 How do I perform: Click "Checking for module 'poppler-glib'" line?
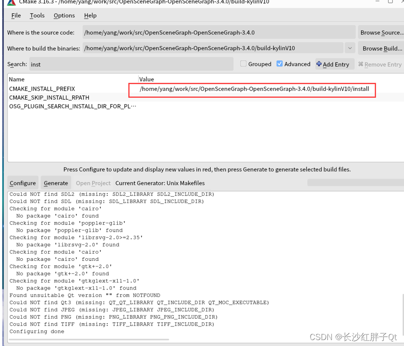pos(67,223)
